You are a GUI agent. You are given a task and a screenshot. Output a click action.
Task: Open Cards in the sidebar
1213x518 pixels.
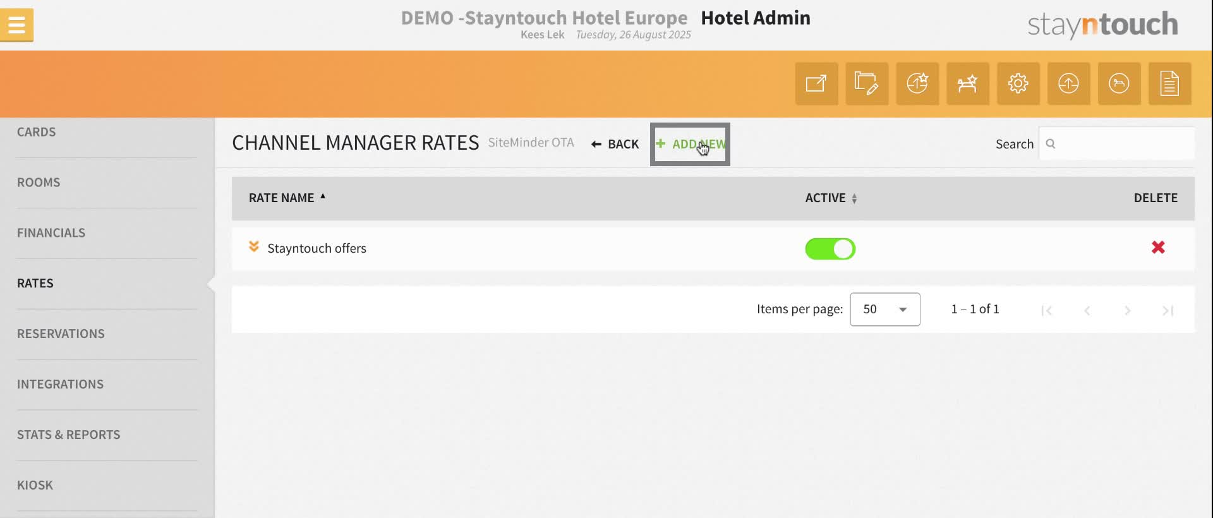37,132
